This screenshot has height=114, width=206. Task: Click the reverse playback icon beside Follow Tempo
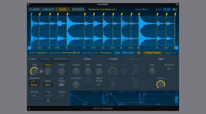tap(139, 53)
